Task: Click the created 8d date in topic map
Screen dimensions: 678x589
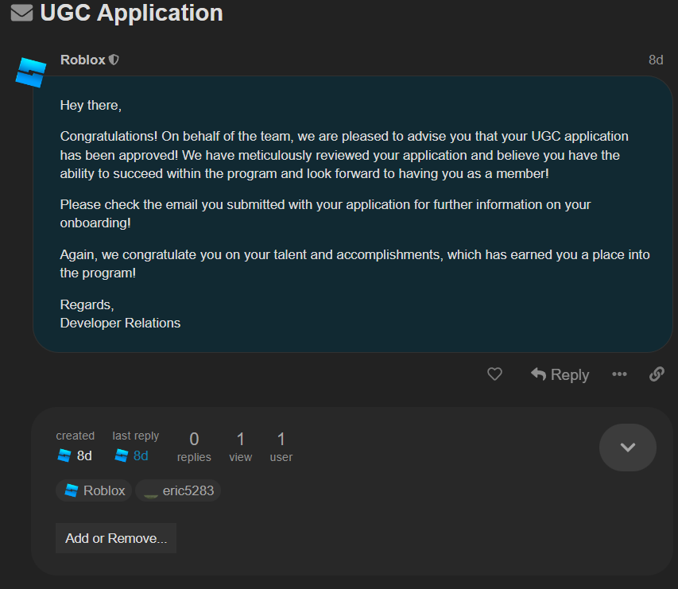Action: coord(84,455)
